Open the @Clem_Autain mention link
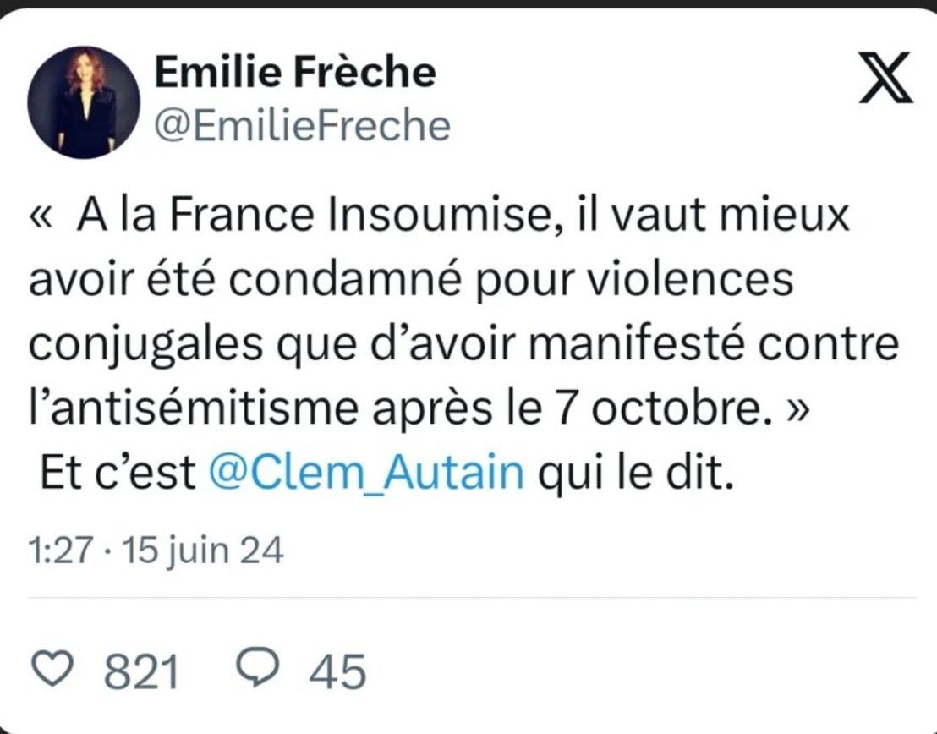The image size is (937, 734). point(366,472)
